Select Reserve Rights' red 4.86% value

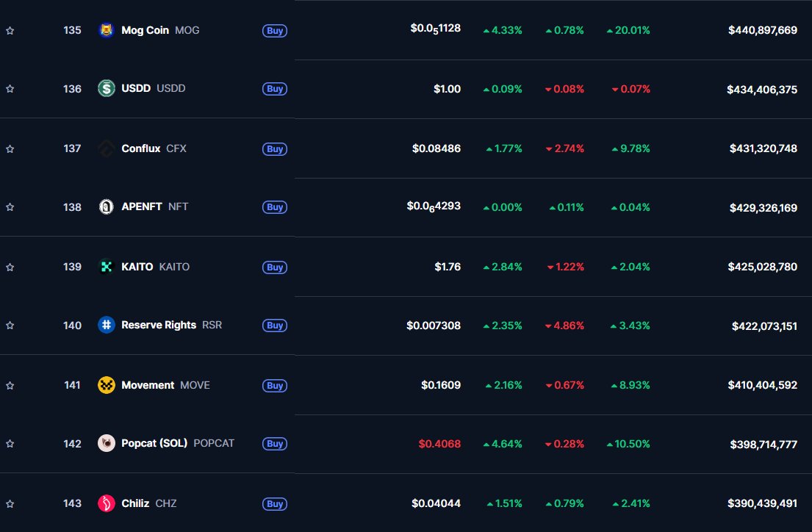pyautogui.click(x=564, y=326)
